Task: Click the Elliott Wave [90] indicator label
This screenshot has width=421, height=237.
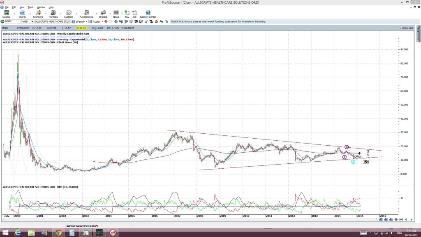Action: [40, 42]
